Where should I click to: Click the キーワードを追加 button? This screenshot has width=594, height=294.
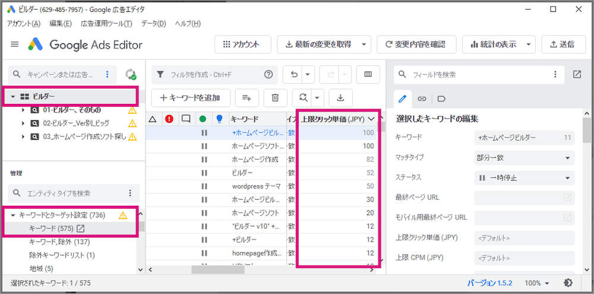pos(191,98)
